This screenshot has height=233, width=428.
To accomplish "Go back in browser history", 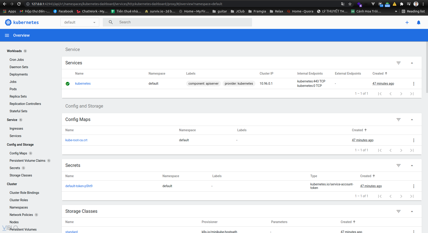I will click(x=4, y=4).
